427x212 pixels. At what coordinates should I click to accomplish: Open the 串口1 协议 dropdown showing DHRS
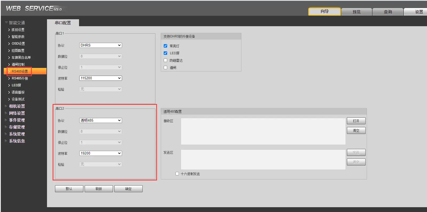coord(101,45)
